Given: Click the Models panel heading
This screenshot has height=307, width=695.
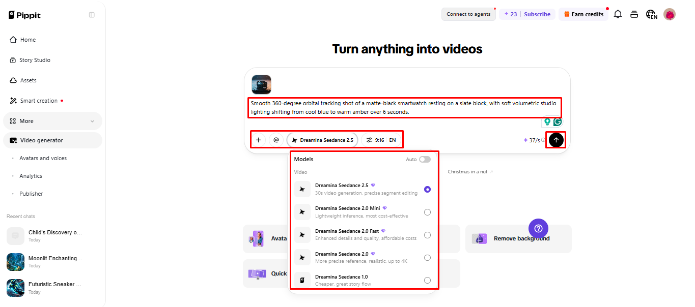Looking at the screenshot, I should click(304, 159).
